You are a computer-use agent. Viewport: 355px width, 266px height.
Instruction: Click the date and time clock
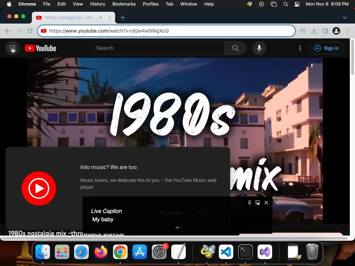click(327, 4)
